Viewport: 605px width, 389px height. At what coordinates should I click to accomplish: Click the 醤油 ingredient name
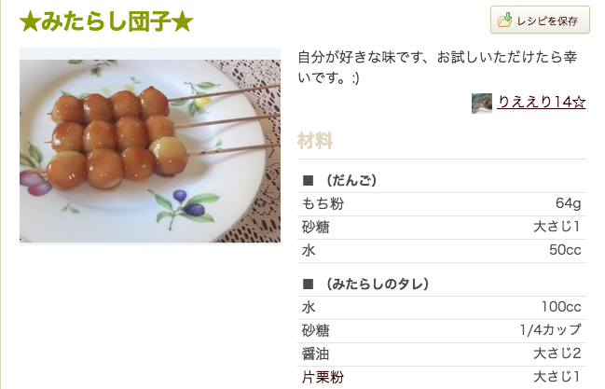pos(315,354)
